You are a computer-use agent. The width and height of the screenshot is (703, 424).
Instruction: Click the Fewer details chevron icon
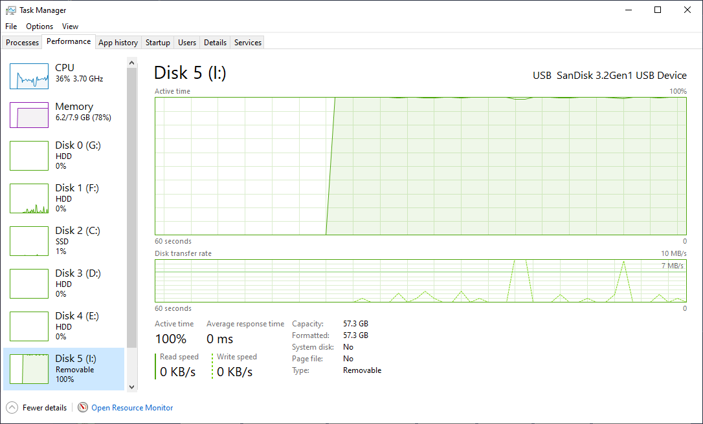click(x=12, y=407)
